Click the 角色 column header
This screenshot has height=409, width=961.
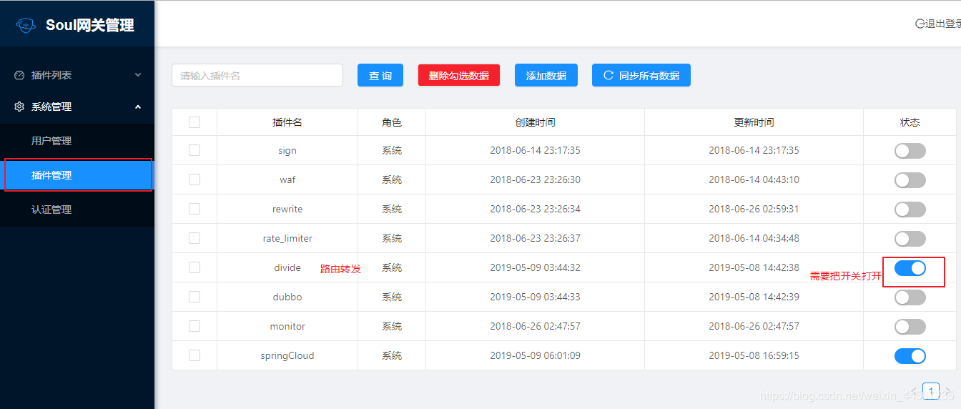pos(392,122)
